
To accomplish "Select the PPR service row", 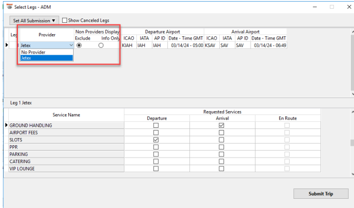I will click(66, 147).
